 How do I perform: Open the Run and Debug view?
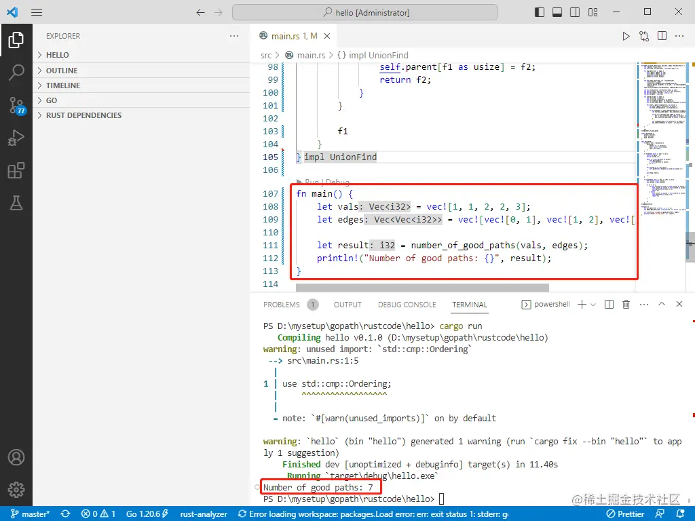tap(16, 138)
